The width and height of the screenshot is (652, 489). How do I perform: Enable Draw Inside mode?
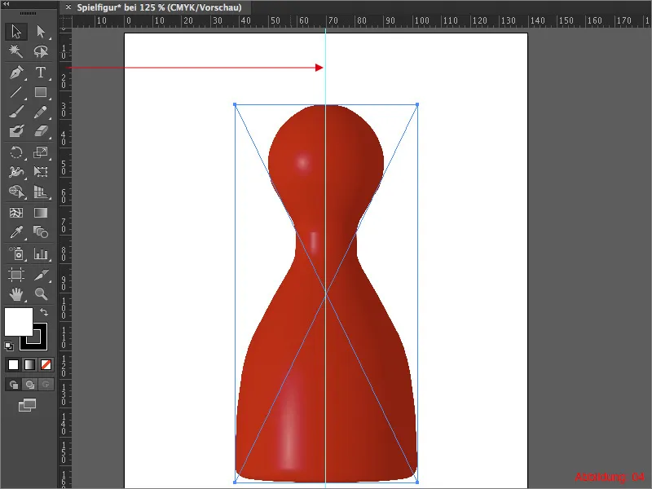[x=46, y=385]
